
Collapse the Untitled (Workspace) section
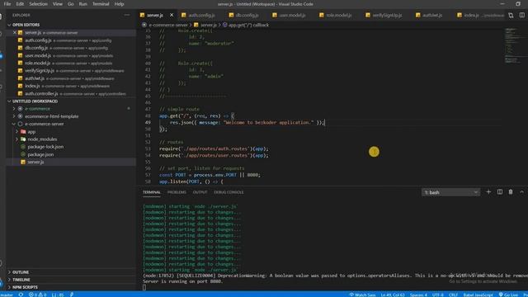pyautogui.click(x=35, y=101)
